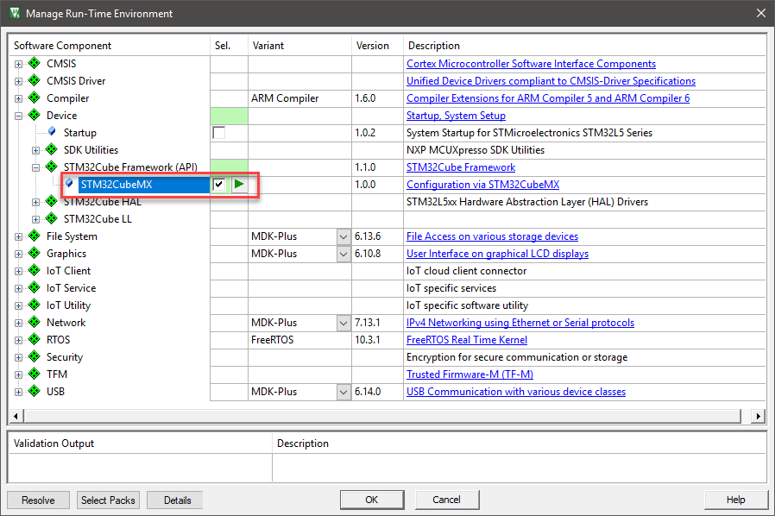The height and width of the screenshot is (516, 775).
Task: Confirm with the OK button
Action: [372, 500]
